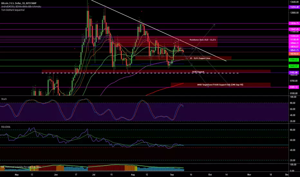
Task: Click the 12 date label on time axis
Action: click(x=147, y=174)
